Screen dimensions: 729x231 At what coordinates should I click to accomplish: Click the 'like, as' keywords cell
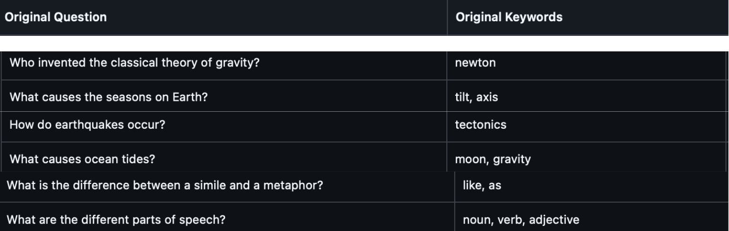click(482, 185)
